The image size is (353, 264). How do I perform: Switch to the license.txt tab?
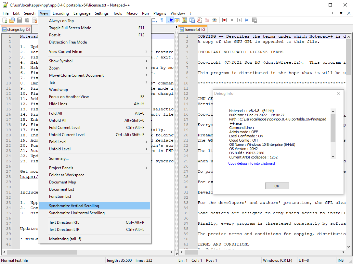(192, 30)
